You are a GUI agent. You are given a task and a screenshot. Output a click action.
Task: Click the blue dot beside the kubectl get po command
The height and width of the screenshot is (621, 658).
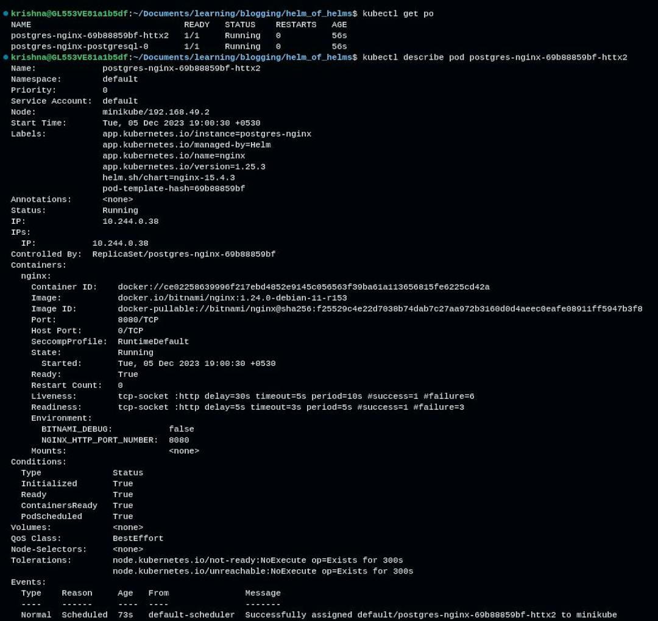click(5, 13)
